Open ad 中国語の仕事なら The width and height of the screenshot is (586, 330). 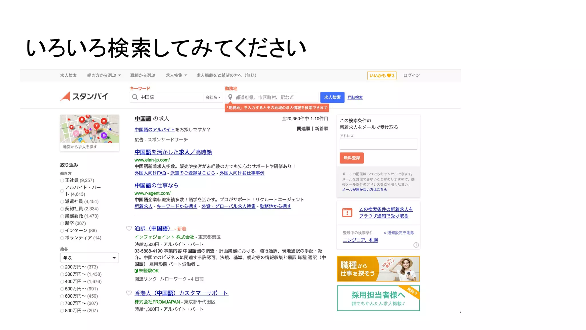[x=157, y=185]
